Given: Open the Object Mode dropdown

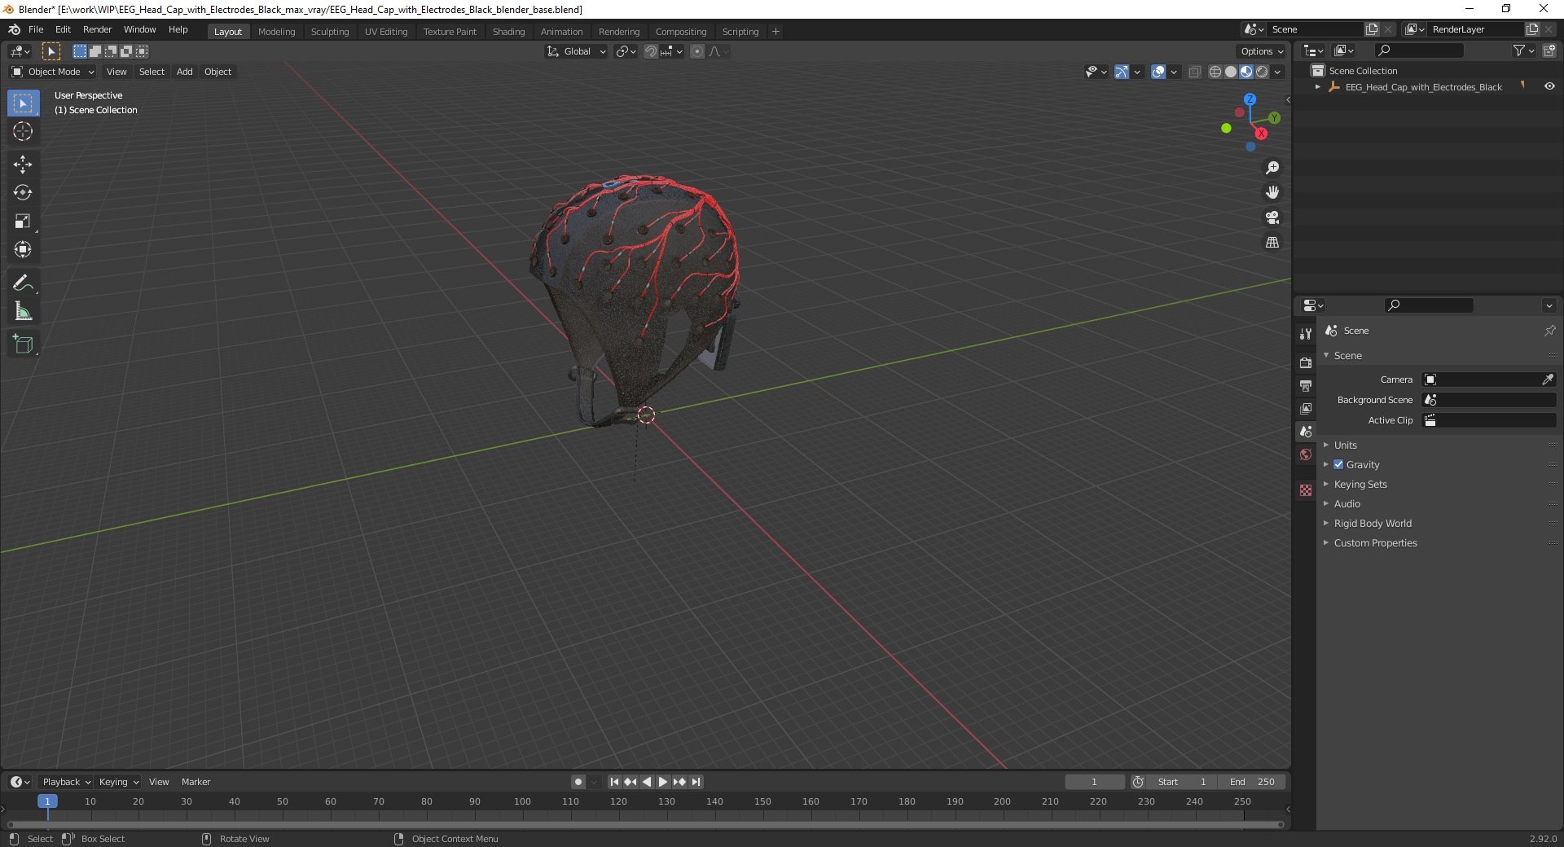Looking at the screenshot, I should pos(53,72).
